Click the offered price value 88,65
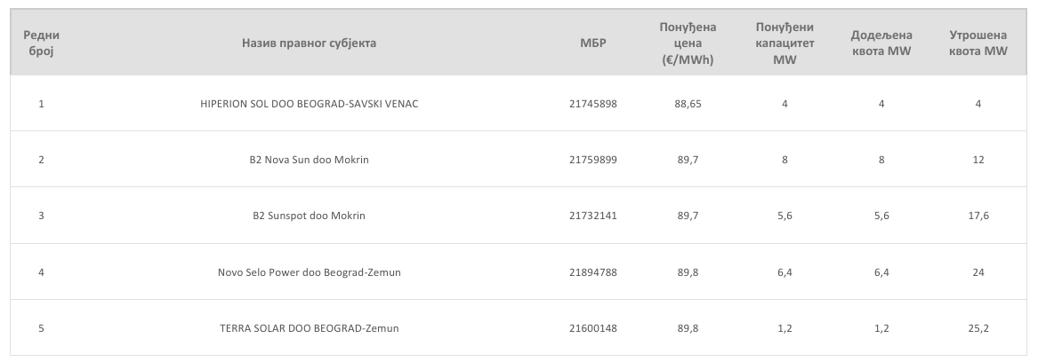This screenshot has height=362, width=1038. tap(688, 104)
